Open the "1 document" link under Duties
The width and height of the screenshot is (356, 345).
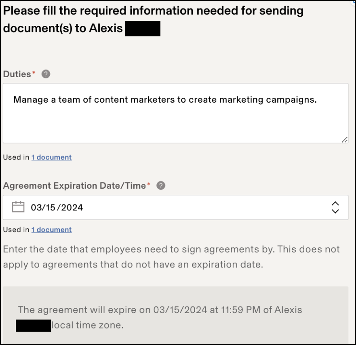(x=51, y=158)
